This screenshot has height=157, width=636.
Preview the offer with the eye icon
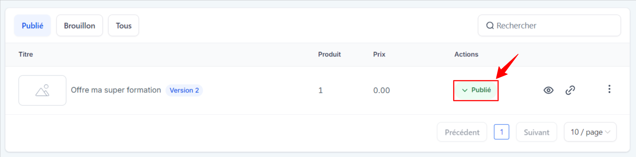click(549, 90)
